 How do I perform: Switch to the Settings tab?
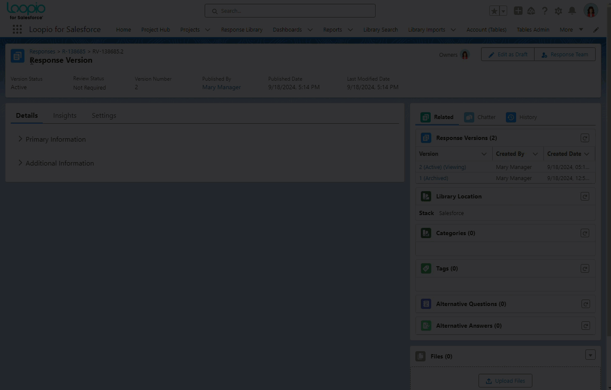click(x=104, y=116)
